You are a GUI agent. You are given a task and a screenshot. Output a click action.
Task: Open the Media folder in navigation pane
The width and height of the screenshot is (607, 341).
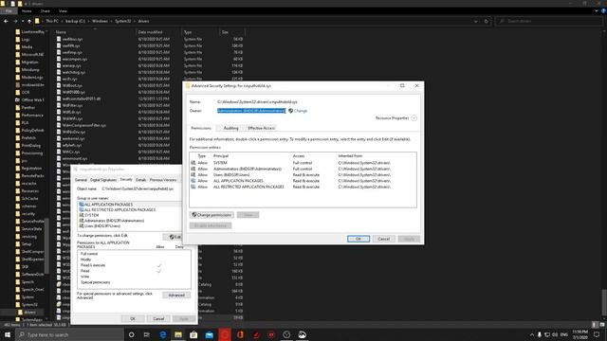(27, 46)
